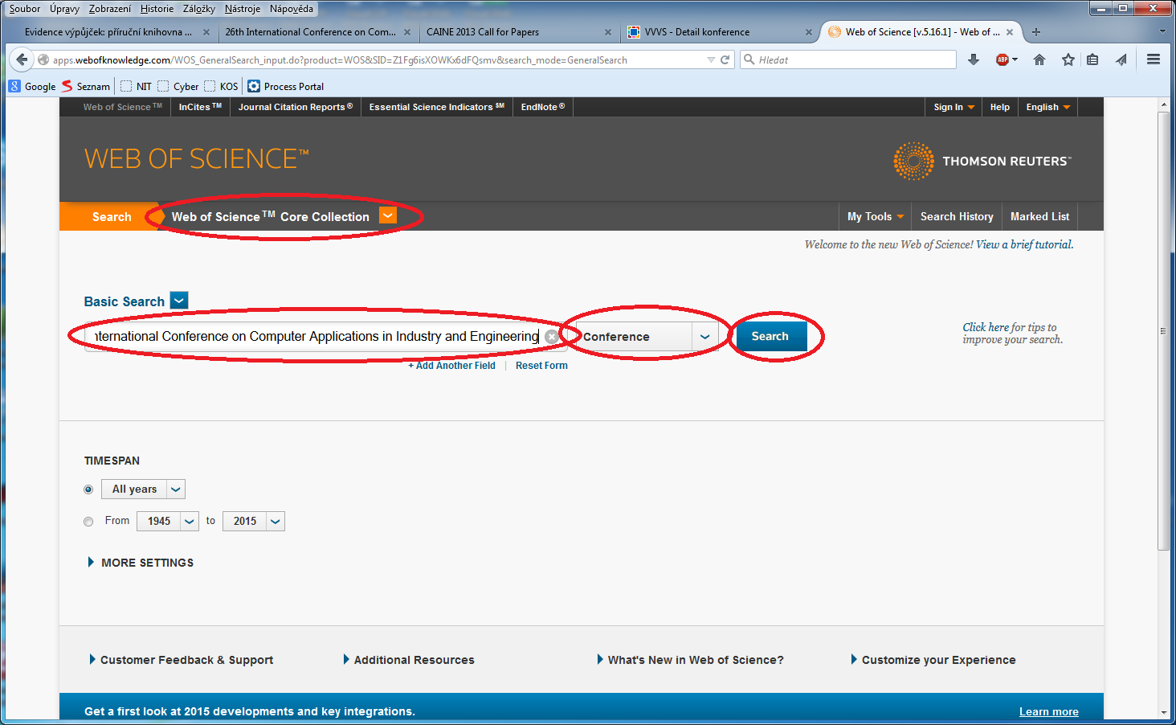The width and height of the screenshot is (1176, 725).
Task: Open the Nápověda menu
Action: pos(292,9)
